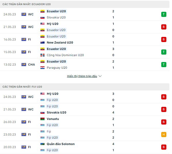Click the Ecuador U20 recent matches header
The image size is (172, 154).
click(x=28, y=4)
